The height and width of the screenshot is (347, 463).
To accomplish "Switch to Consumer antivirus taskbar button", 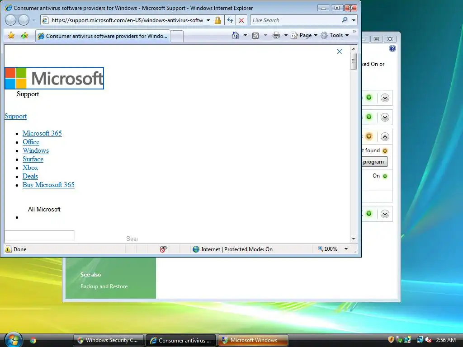I will (181, 340).
